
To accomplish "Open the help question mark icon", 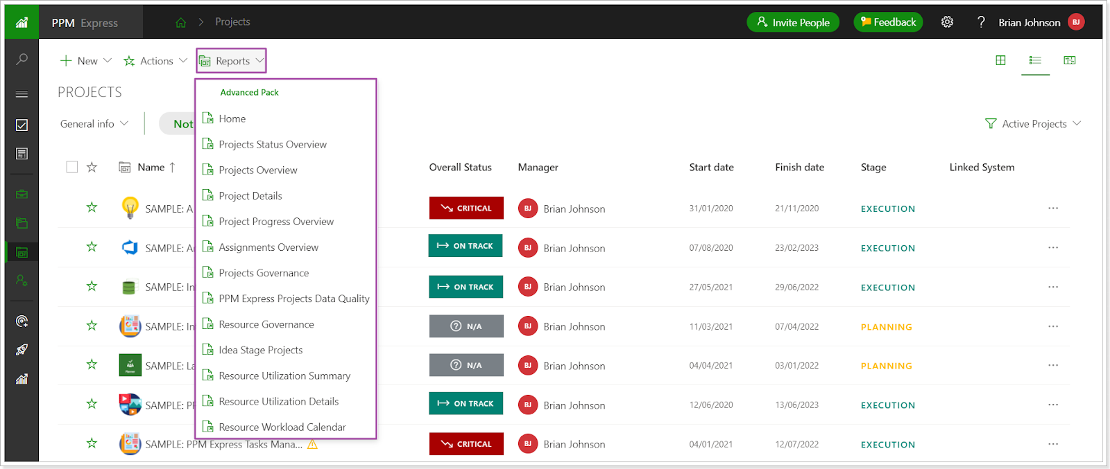I will pos(981,22).
